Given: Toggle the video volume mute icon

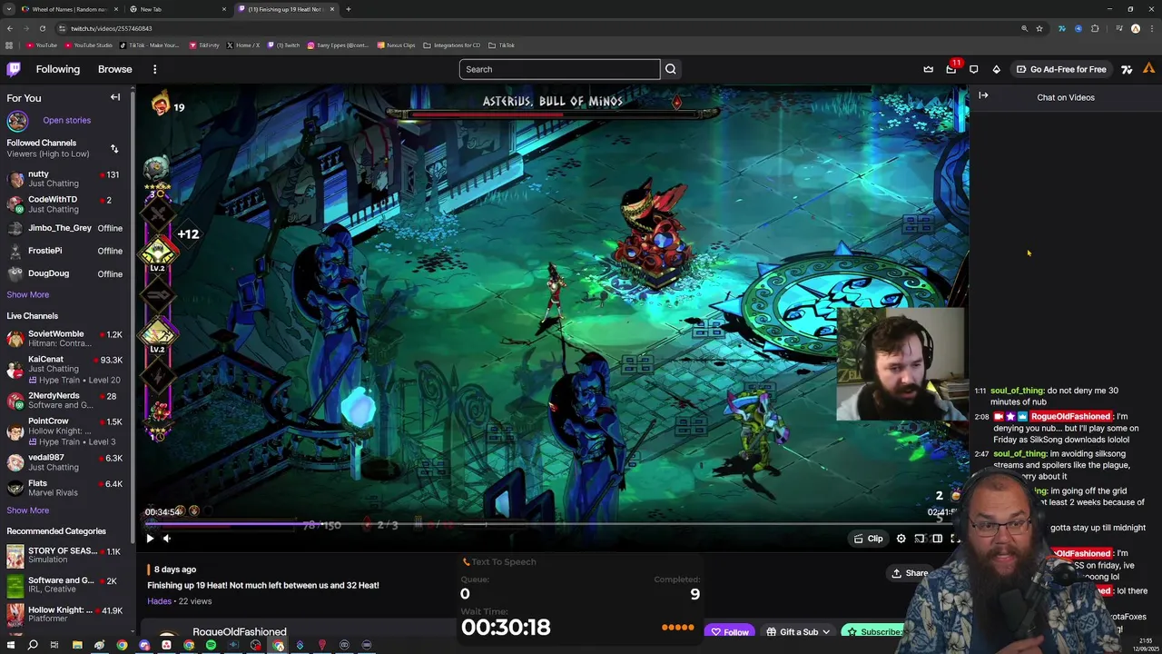Looking at the screenshot, I should [166, 539].
